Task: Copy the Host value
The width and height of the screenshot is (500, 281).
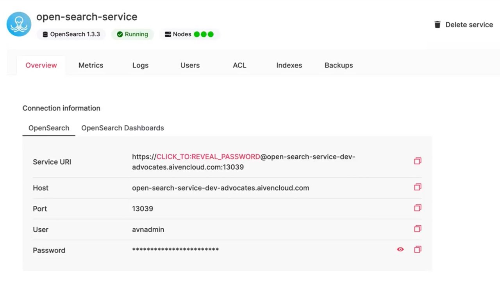Action: (418, 187)
